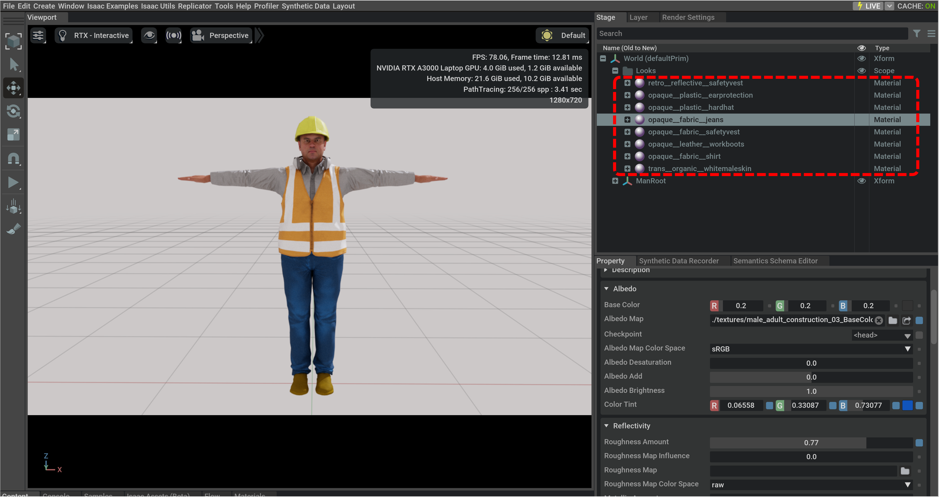Select the Rotate tool in left toolbar

coord(13,111)
